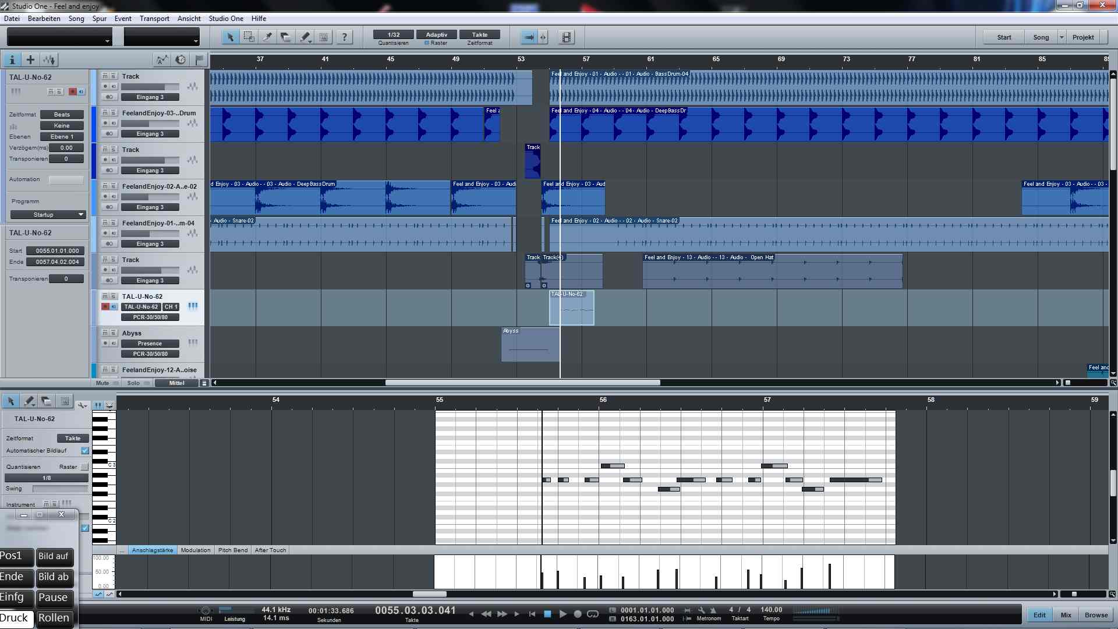The width and height of the screenshot is (1118, 629).
Task: Click the question mark help icon
Action: click(x=345, y=37)
